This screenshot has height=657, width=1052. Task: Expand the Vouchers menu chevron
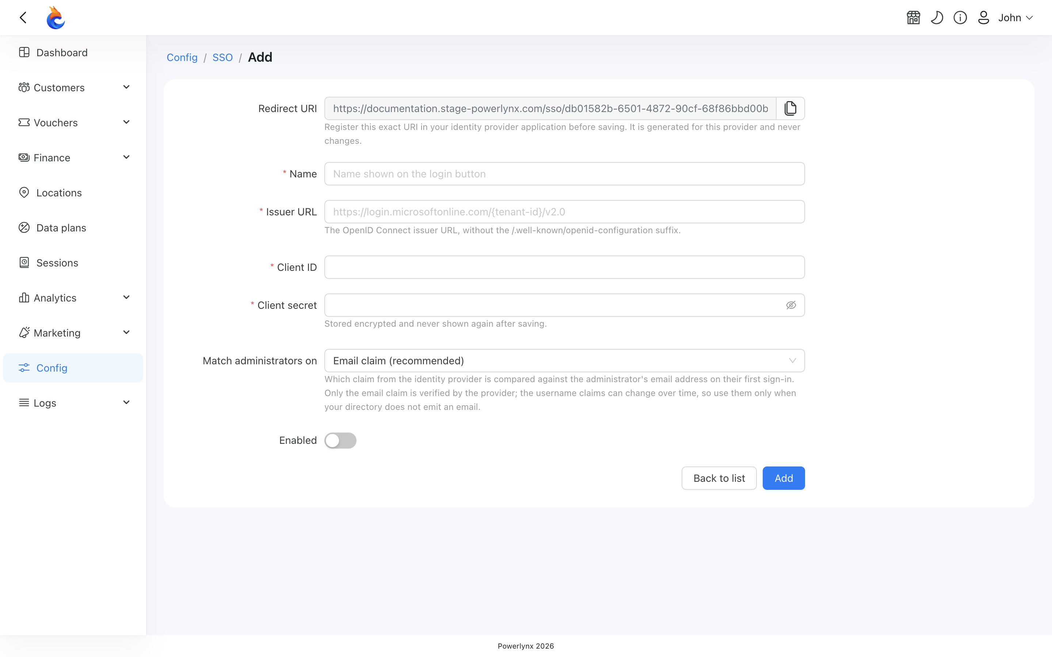coord(126,123)
